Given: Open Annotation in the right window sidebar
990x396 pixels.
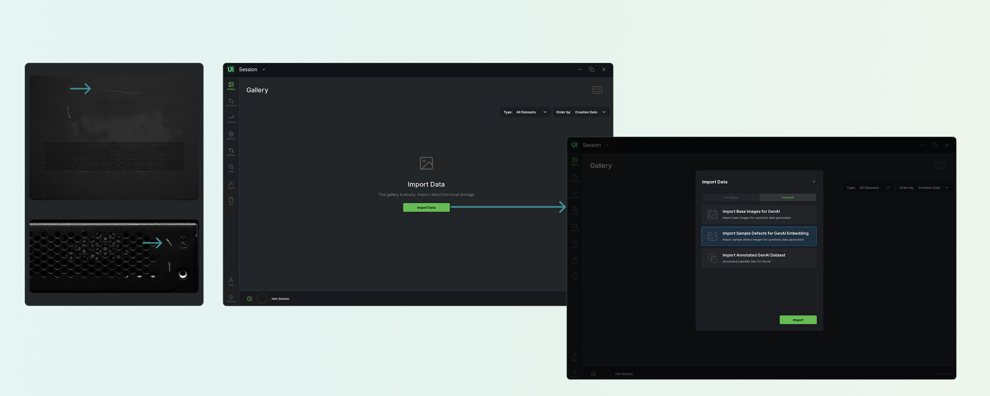Looking at the screenshot, I should [x=575, y=178].
